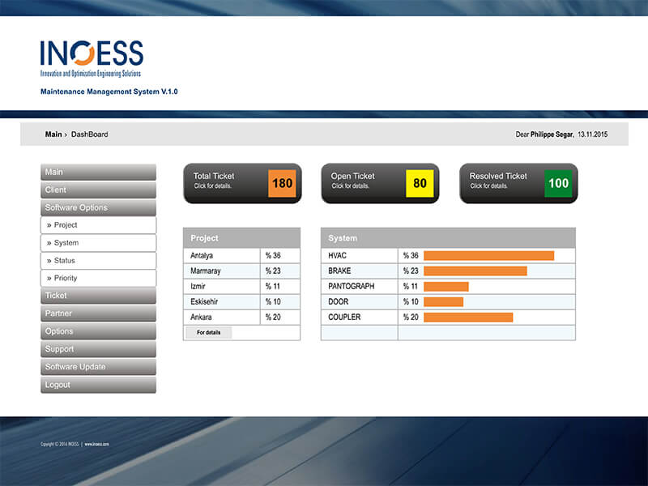Select Main in the sidebar menu

(98, 172)
